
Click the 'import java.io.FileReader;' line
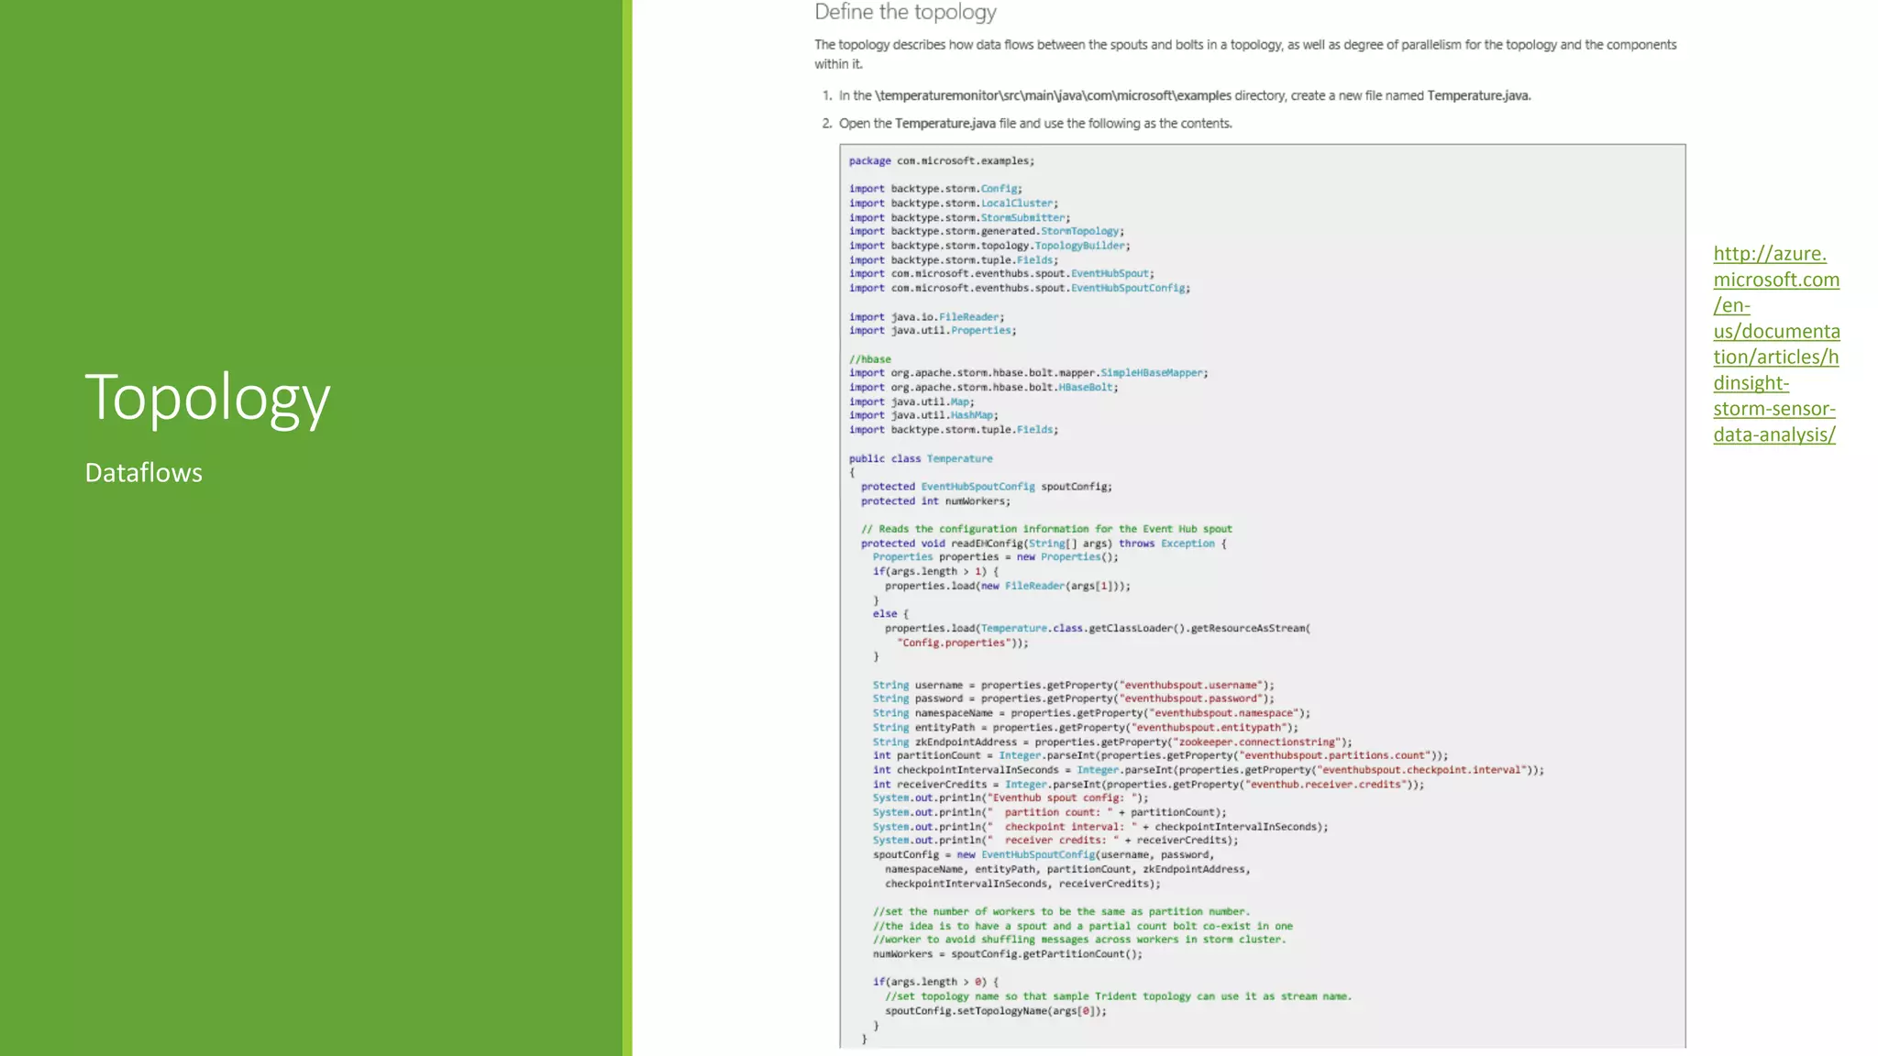926,316
